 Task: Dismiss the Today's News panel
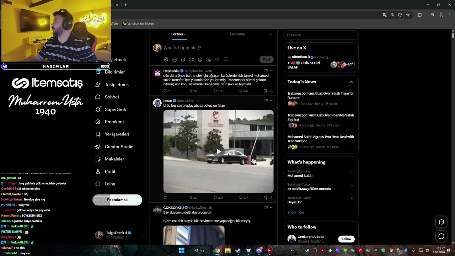[x=352, y=82]
